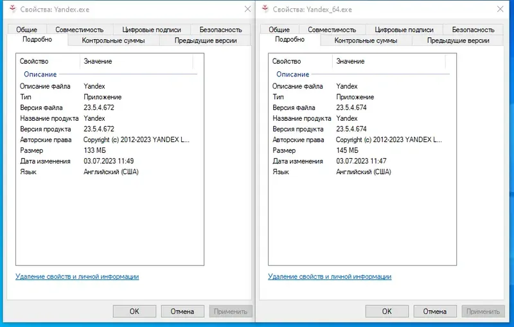Screen dimensions: 514x327
Task: Close the Yandex.exe properties window
Action: point(247,8)
